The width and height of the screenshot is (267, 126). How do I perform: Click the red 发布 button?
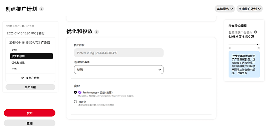click(x=30, y=113)
